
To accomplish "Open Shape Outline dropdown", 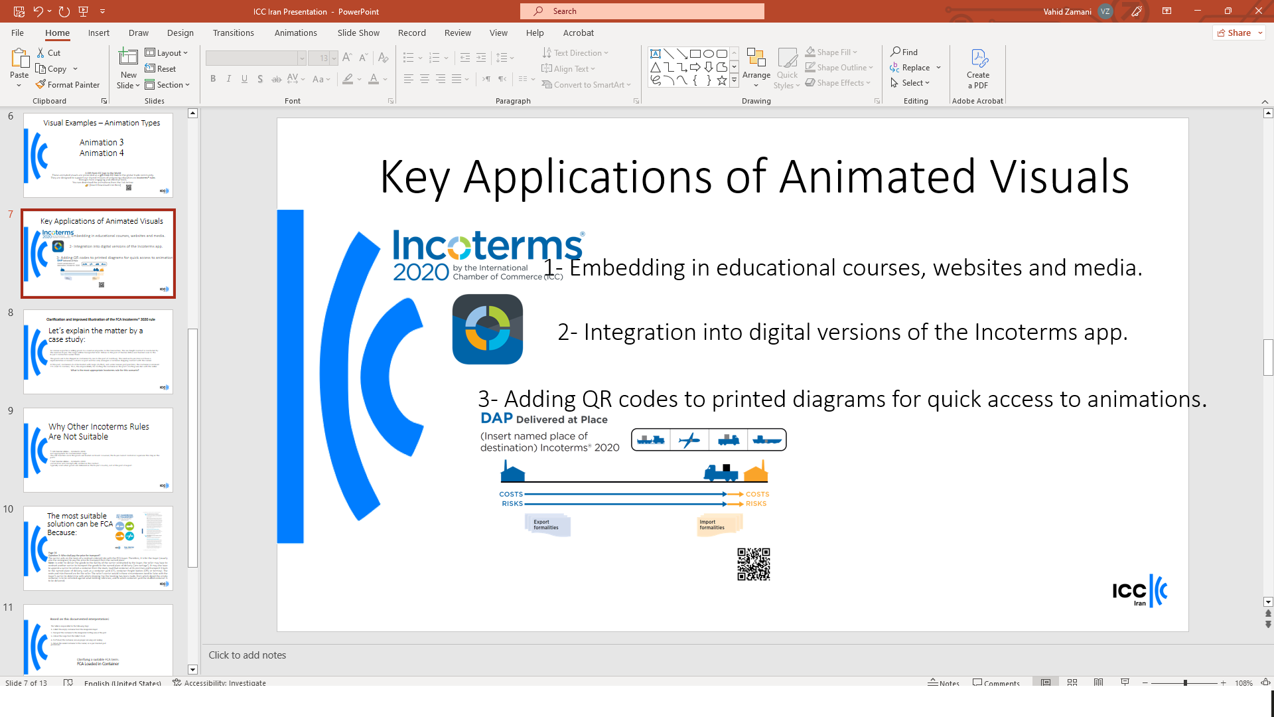I will click(x=839, y=68).
